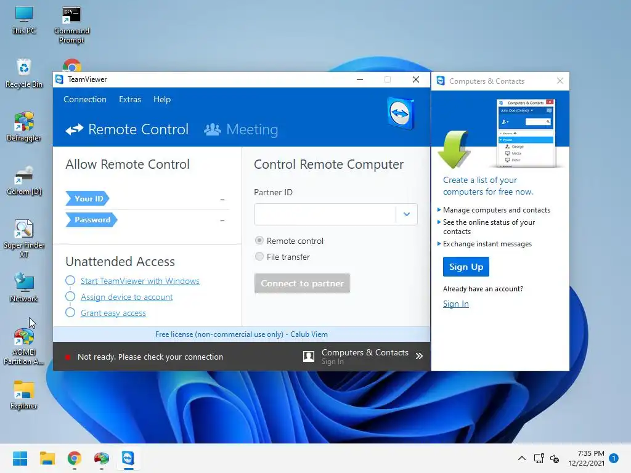Screen dimensions: 631x473
Task: Toggle Assign device to account circle
Action: [70, 296]
